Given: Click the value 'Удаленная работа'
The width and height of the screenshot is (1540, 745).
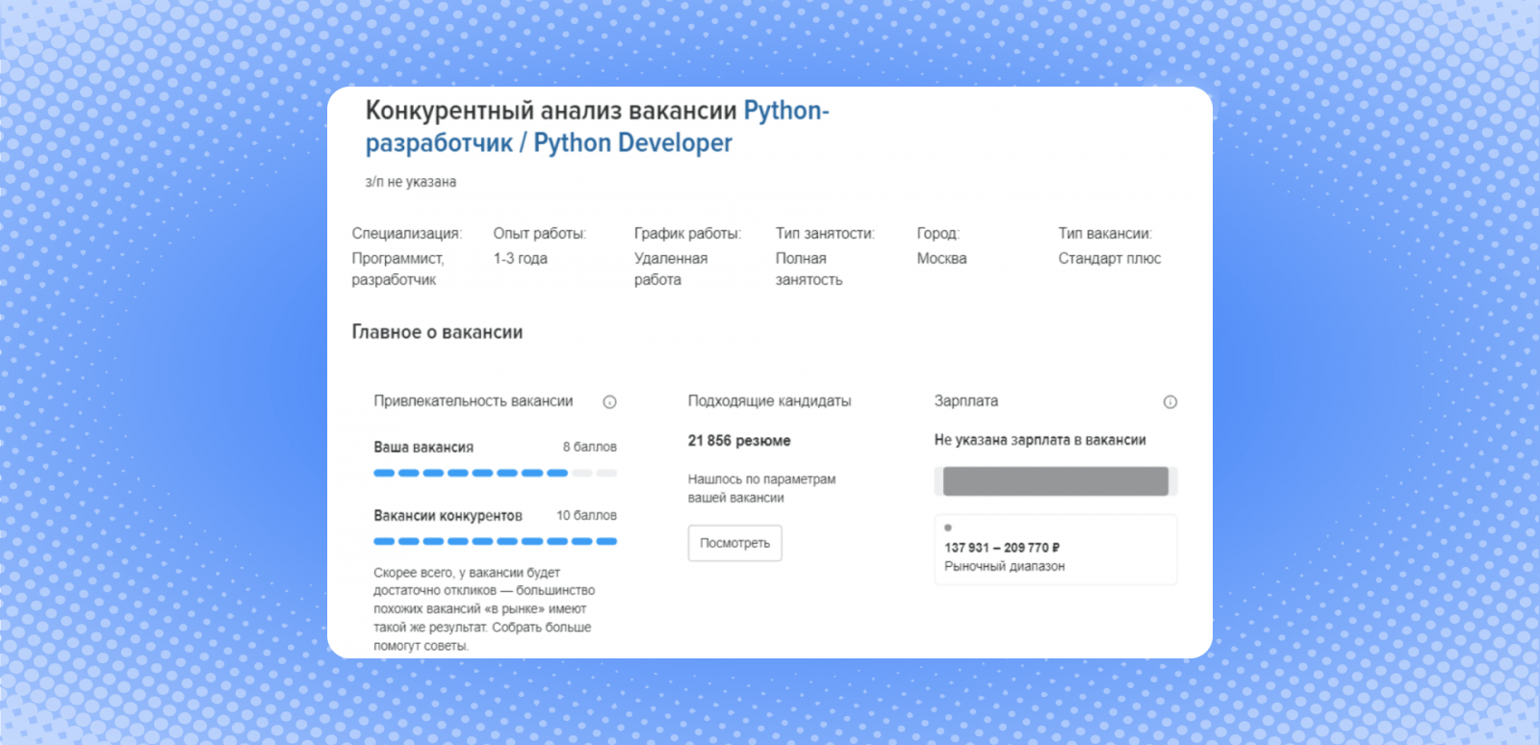Looking at the screenshot, I should (671, 269).
